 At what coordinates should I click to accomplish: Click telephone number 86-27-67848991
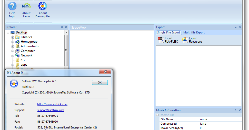pyautogui.click(x=48, y=116)
